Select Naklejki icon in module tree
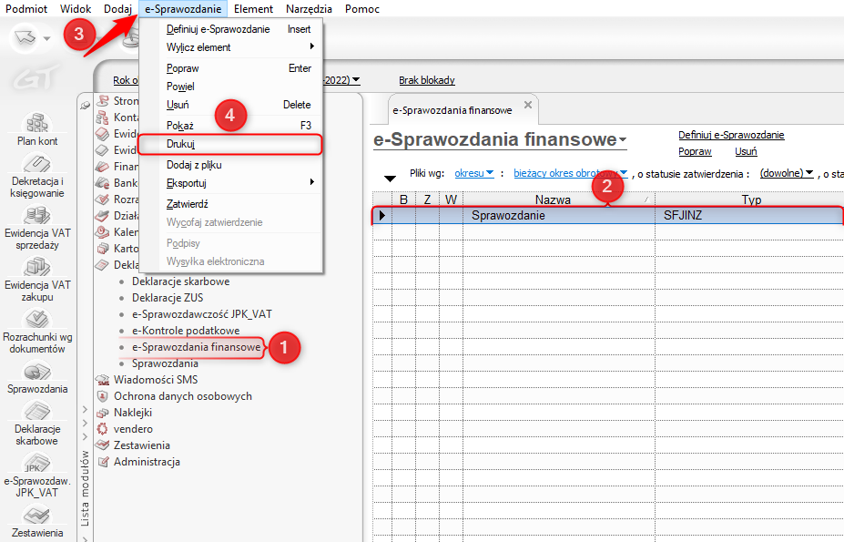Image resolution: width=844 pixels, height=542 pixels. (x=102, y=414)
